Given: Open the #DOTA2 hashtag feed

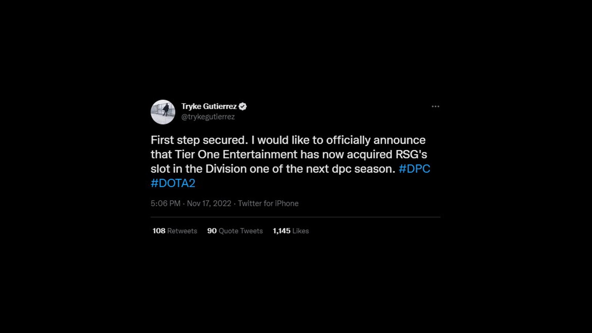Looking at the screenshot, I should point(172,183).
